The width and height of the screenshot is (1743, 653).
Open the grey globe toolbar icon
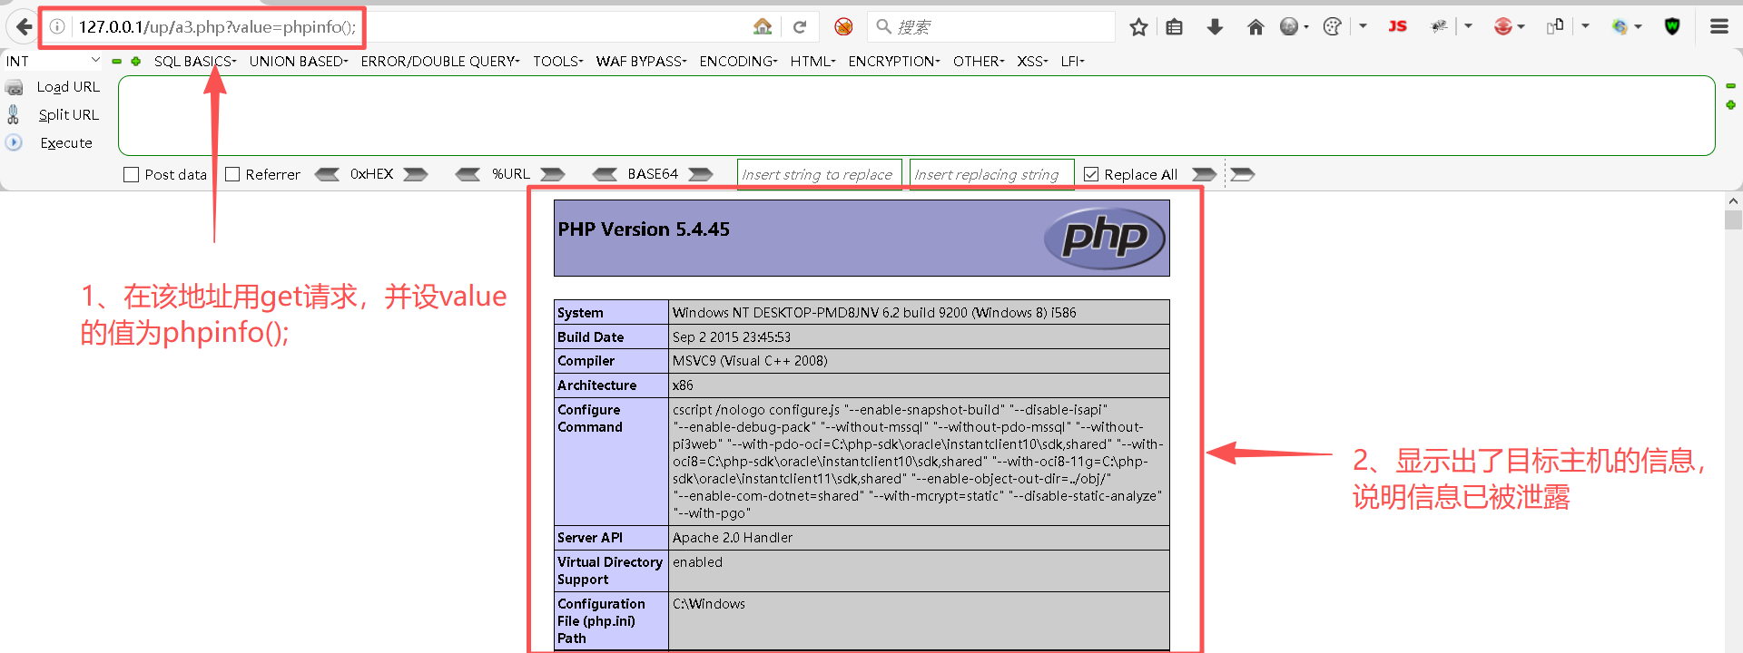click(1289, 27)
